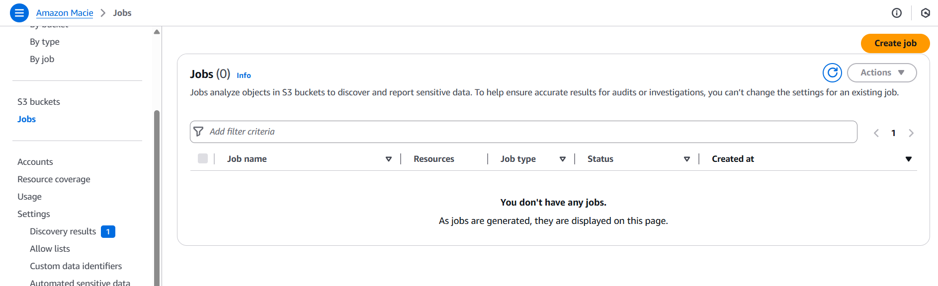The width and height of the screenshot is (938, 286).
Task: Open findings By type
Action: [x=45, y=42]
